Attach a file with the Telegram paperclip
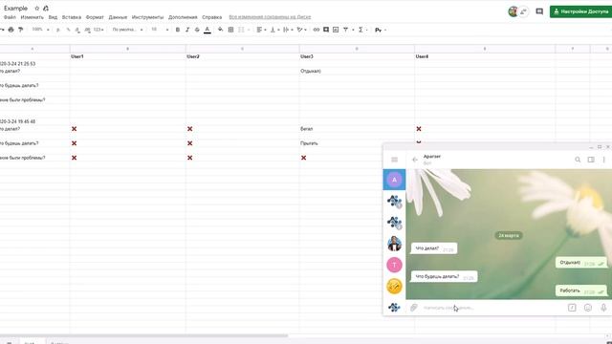This screenshot has width=612, height=344. pos(414,308)
